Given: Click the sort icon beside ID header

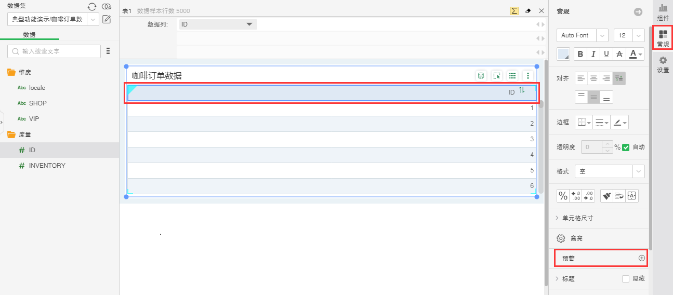Looking at the screenshot, I should (522, 90).
